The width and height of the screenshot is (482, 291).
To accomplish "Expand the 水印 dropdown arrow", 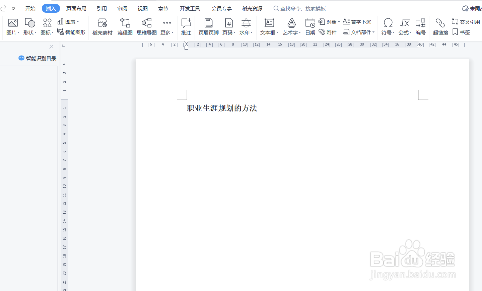I will (x=252, y=32).
